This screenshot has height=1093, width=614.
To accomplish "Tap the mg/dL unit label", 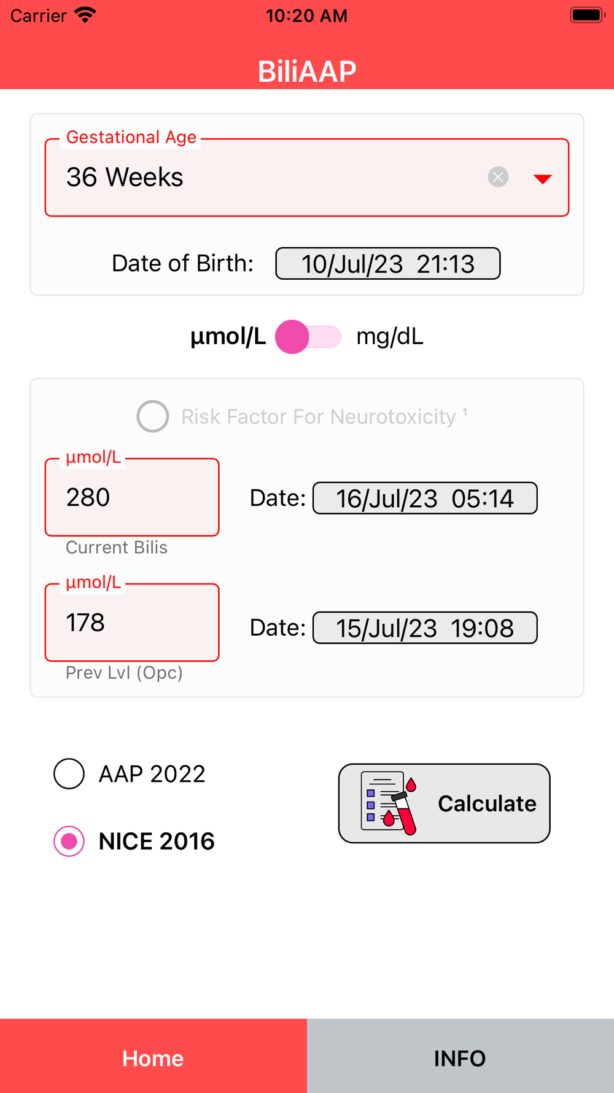I will pos(390,337).
